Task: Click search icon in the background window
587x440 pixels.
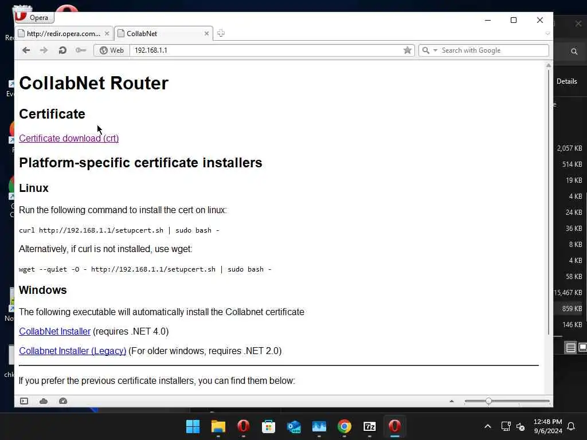Action: coord(574,51)
